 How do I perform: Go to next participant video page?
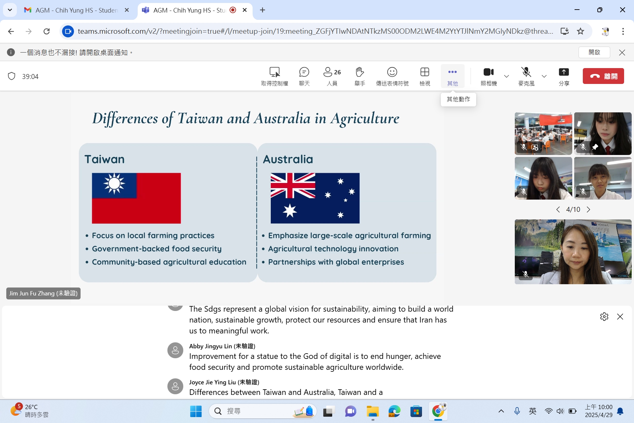click(588, 210)
